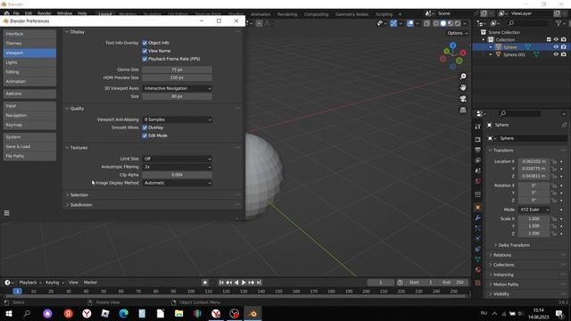Open the Tool properties tab icon

pyautogui.click(x=478, y=127)
